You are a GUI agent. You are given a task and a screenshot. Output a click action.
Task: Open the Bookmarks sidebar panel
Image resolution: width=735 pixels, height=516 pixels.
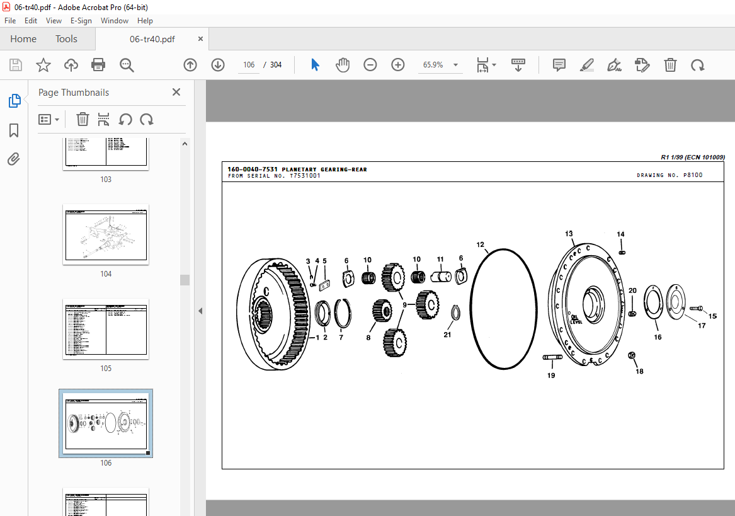coord(14,130)
